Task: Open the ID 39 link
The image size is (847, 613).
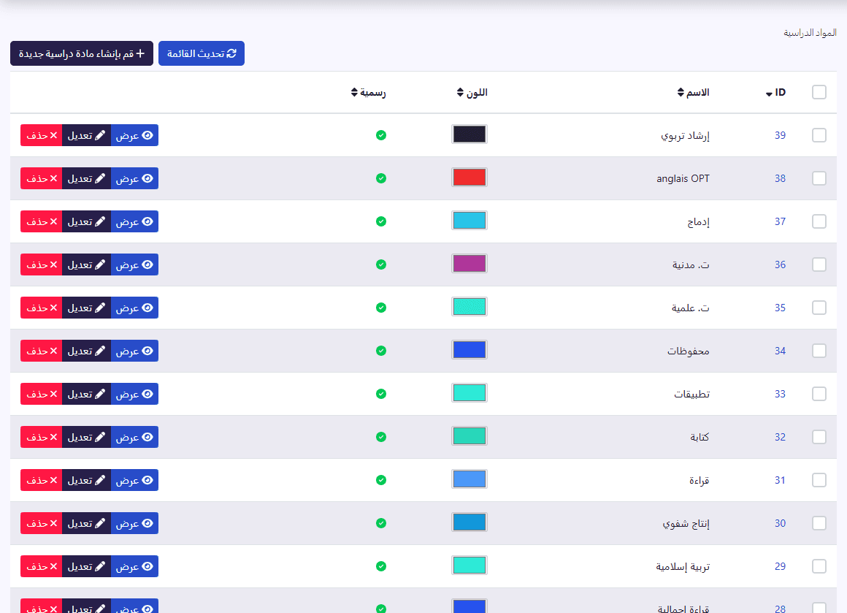Action: click(780, 135)
